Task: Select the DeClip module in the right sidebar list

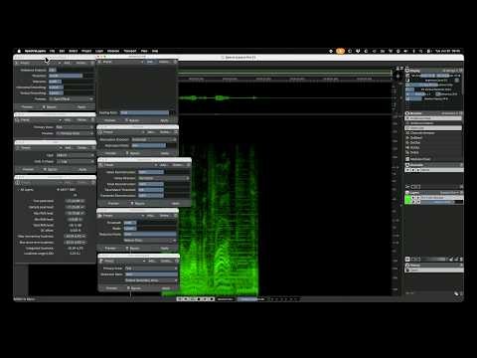Action: (x=415, y=142)
